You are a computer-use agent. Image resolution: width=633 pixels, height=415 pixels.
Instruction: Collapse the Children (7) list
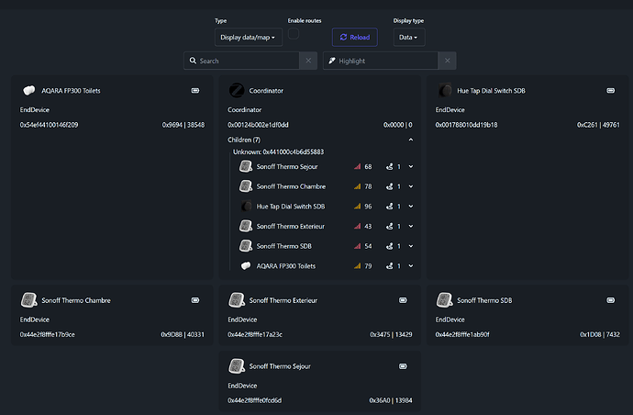pos(410,140)
